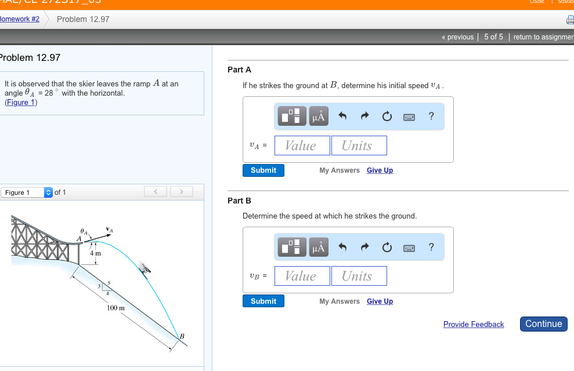Viewport: 574px width, 371px height.
Task: Open help question mark in Part B toolbar
Action: 431,247
